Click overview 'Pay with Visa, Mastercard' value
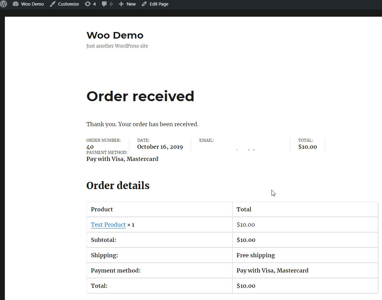Image resolution: width=382 pixels, height=300 pixels. 122,159
